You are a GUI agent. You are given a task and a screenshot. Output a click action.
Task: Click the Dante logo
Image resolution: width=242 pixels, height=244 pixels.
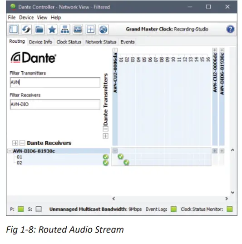click(33, 58)
